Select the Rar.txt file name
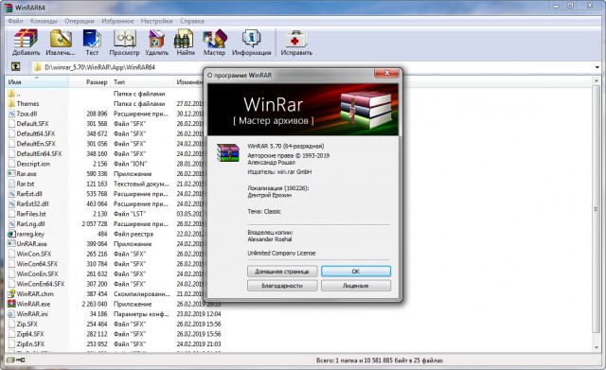The image size is (606, 370). (26, 184)
